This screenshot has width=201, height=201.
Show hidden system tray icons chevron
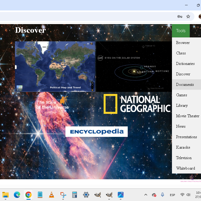[x=146, y=195]
